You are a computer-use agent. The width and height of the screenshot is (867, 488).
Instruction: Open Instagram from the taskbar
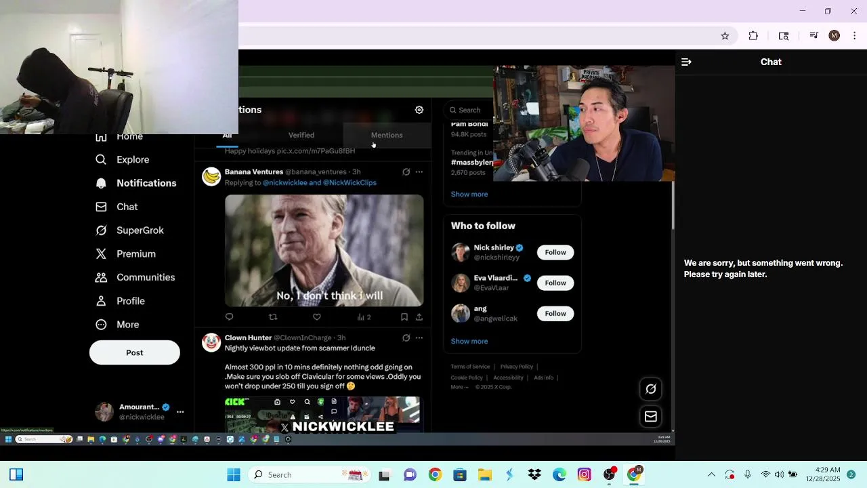pos(584,474)
